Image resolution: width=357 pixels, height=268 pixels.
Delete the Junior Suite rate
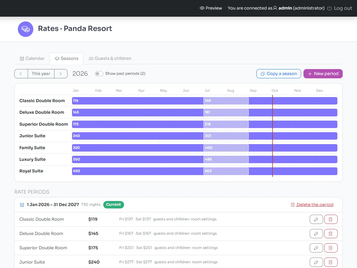point(331,262)
